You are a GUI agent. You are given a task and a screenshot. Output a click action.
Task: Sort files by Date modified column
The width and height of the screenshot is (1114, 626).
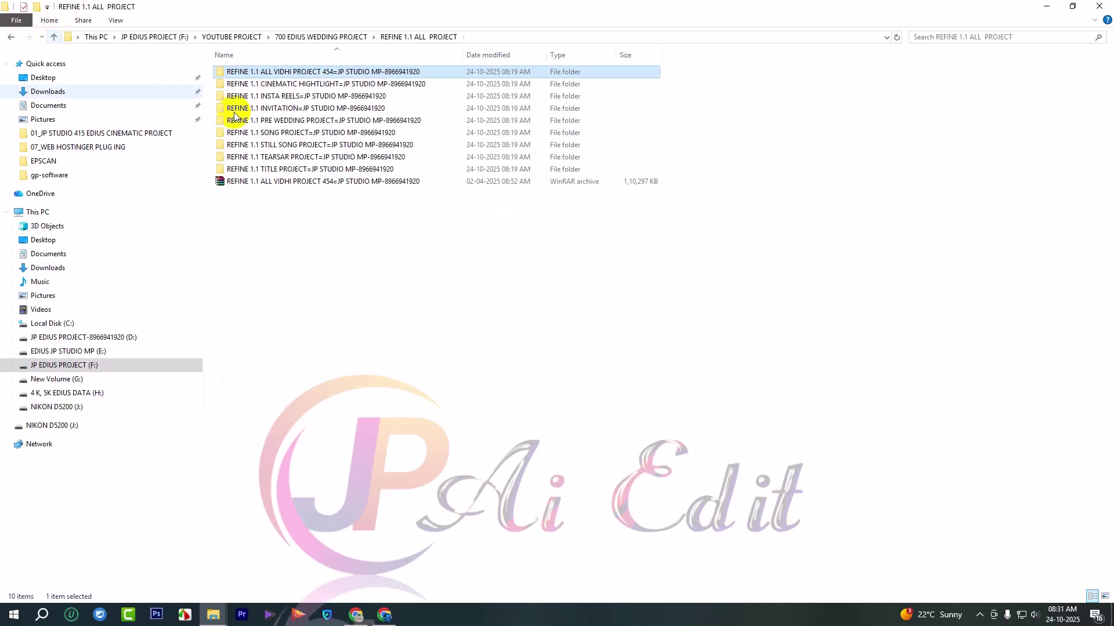(x=488, y=55)
